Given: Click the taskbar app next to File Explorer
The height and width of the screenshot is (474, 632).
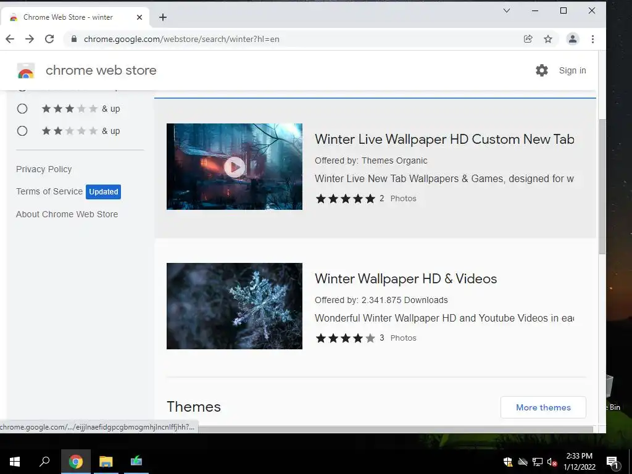Looking at the screenshot, I should point(136,462).
